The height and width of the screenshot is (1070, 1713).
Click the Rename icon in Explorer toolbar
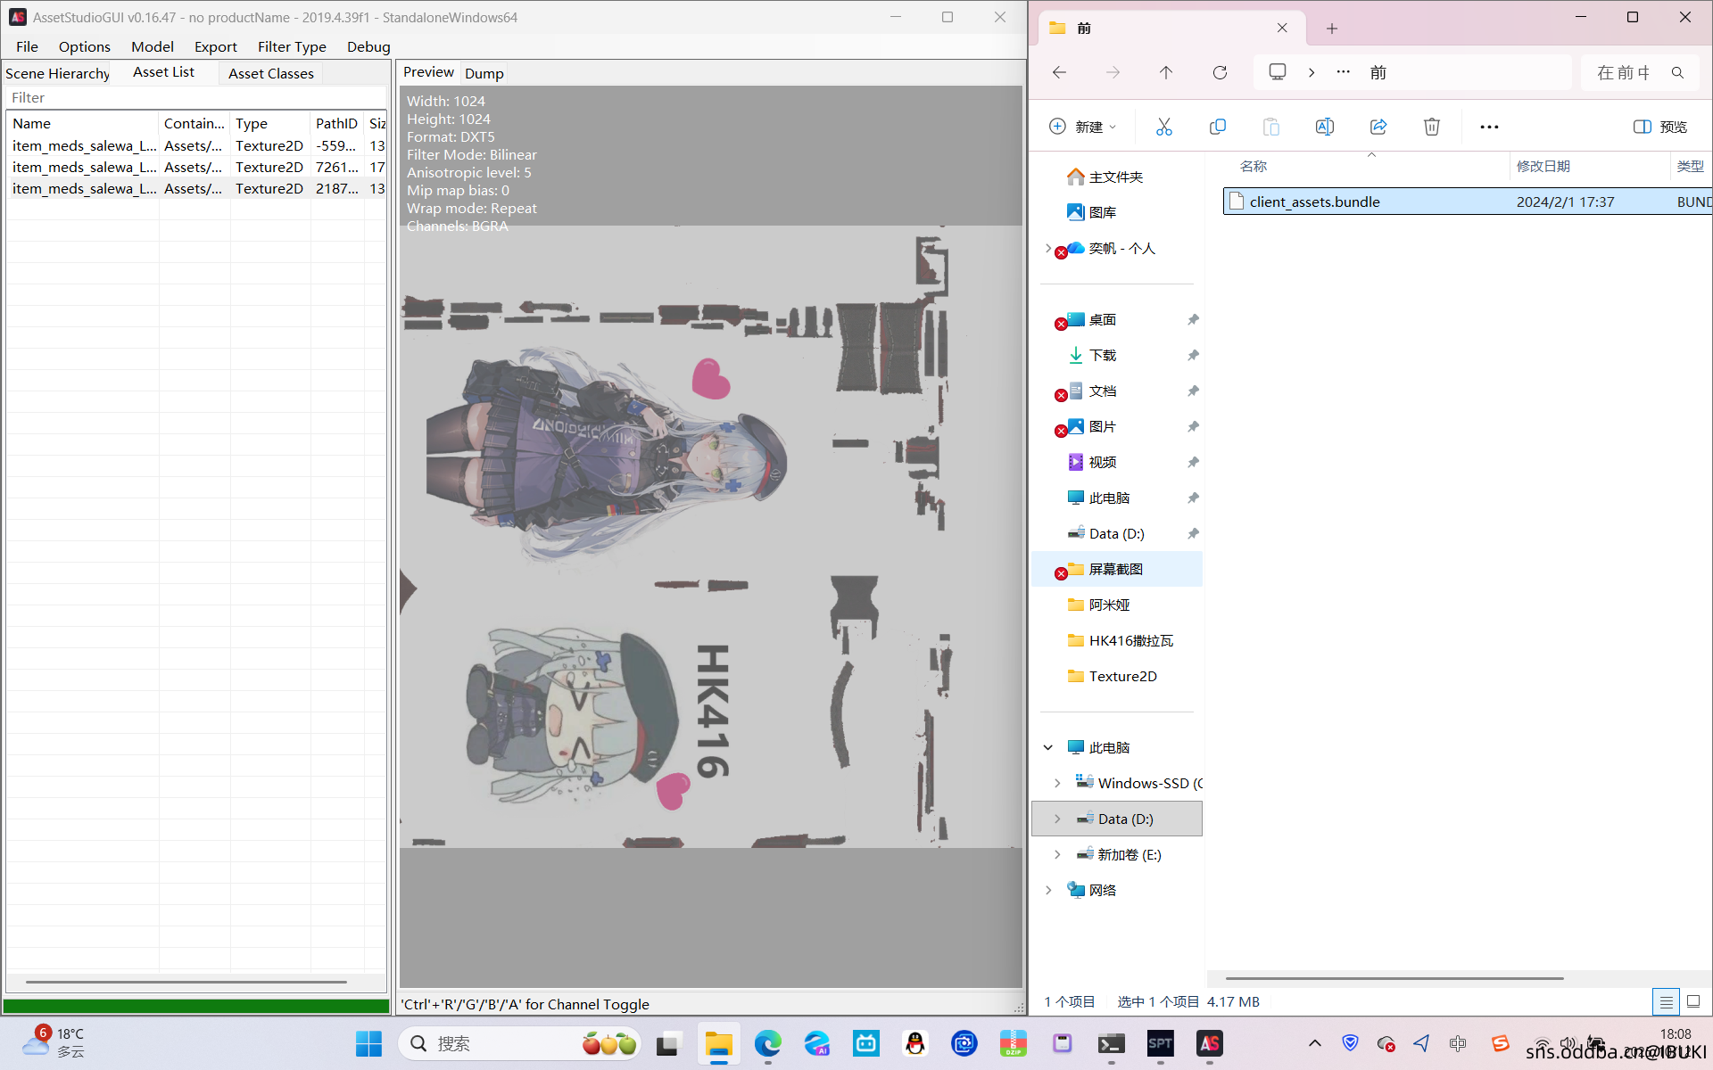point(1324,127)
